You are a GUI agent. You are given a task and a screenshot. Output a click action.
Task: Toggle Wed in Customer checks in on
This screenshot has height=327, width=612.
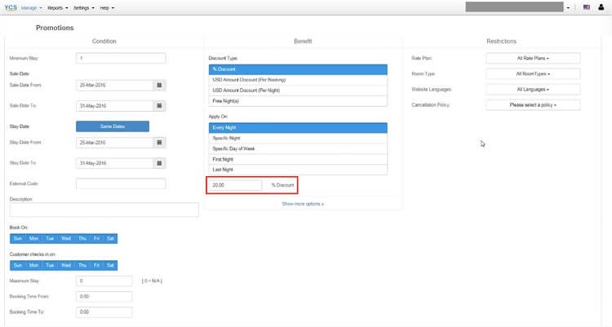(x=64, y=265)
